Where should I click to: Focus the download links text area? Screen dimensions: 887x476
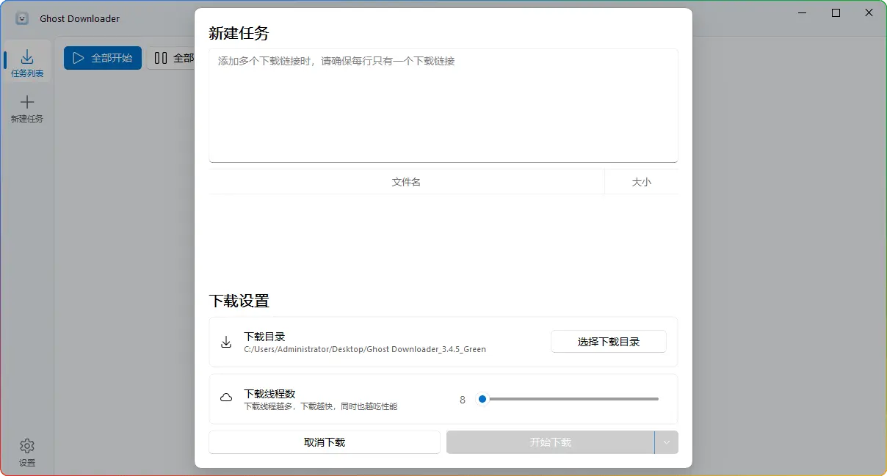click(443, 105)
